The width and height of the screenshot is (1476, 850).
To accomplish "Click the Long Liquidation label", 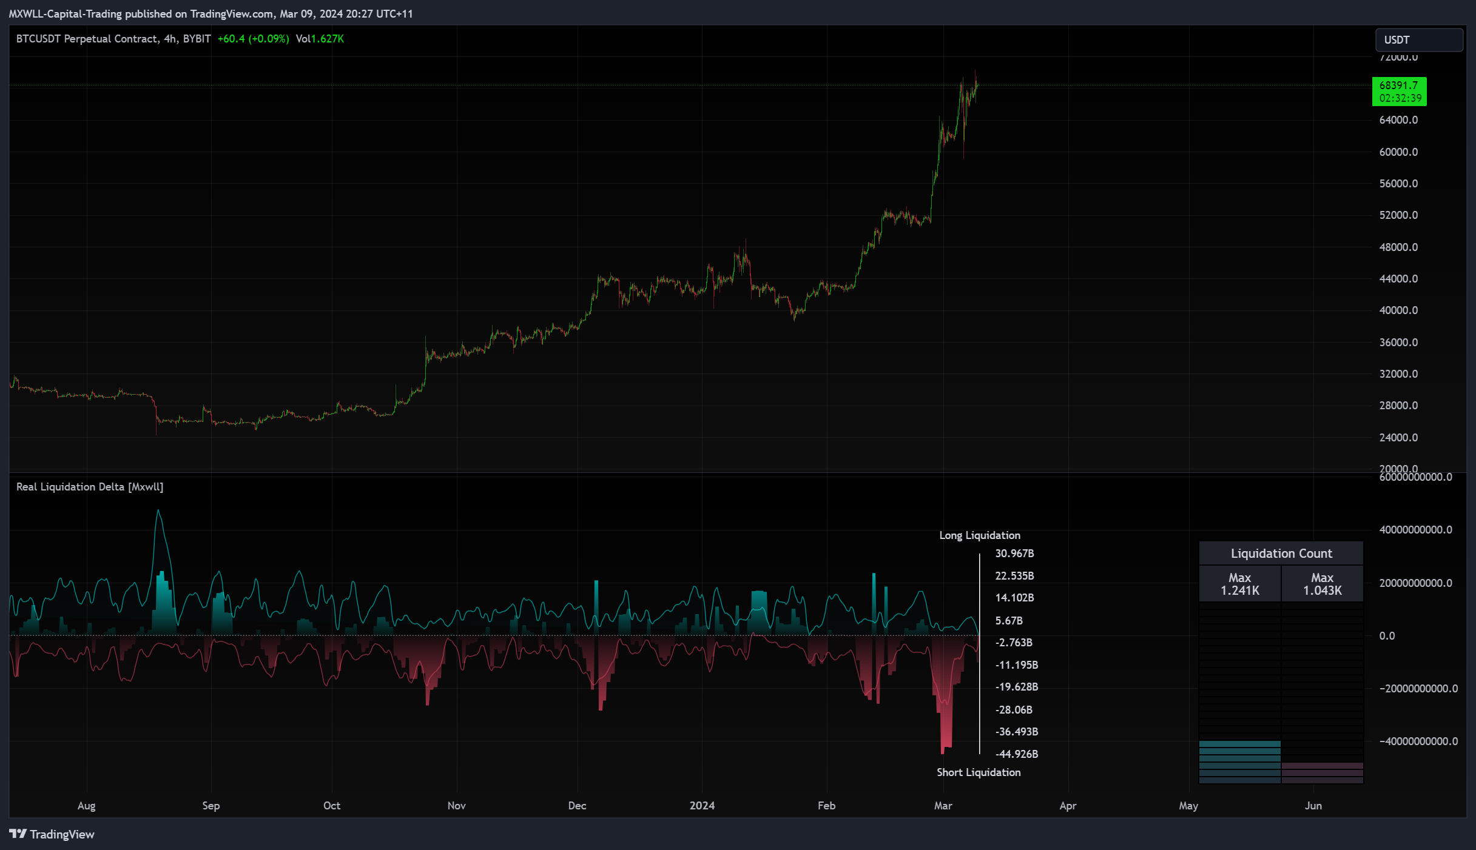I will (x=980, y=535).
